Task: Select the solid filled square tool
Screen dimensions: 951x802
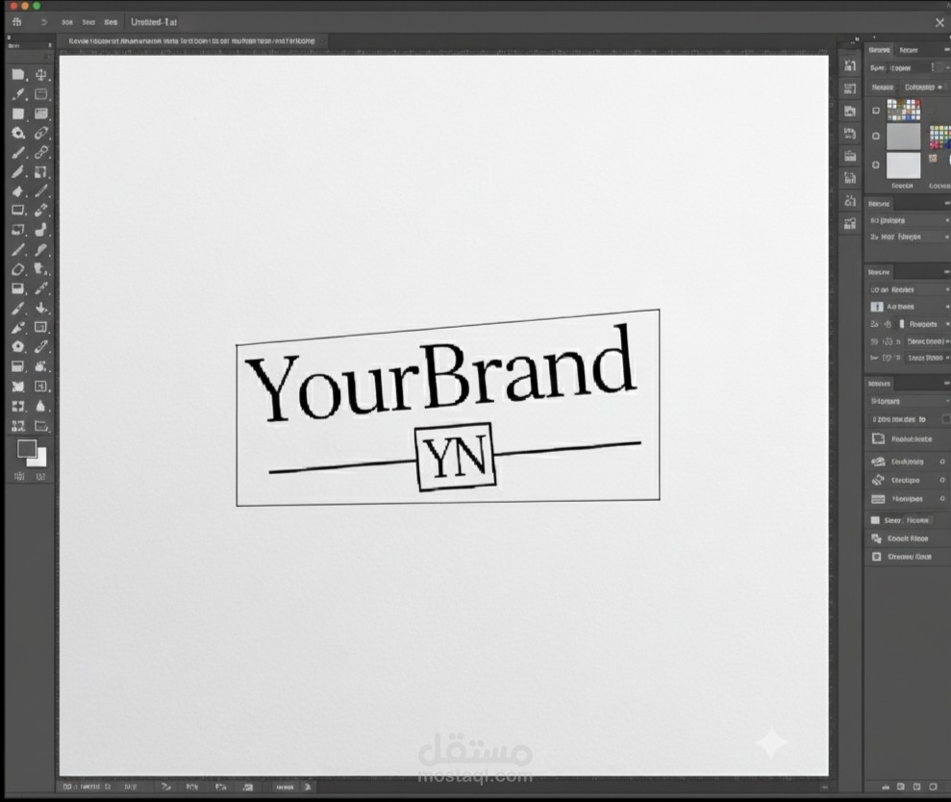Action: pyautogui.click(x=17, y=113)
